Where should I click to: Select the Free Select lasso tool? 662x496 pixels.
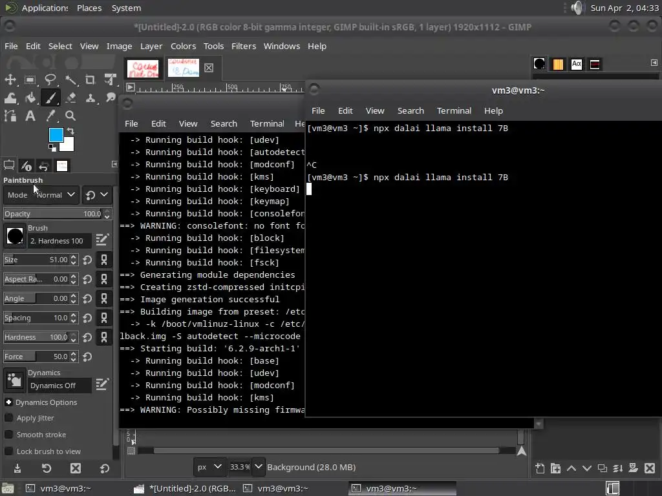click(50, 79)
